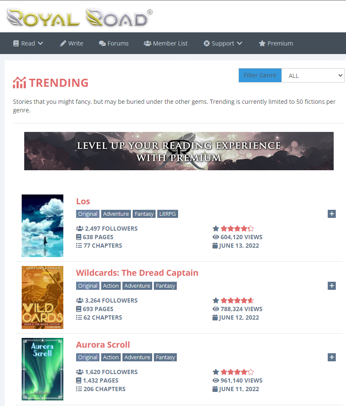Open the Premium star menu item
Viewport: 346px width, 406px height.
(x=276, y=43)
